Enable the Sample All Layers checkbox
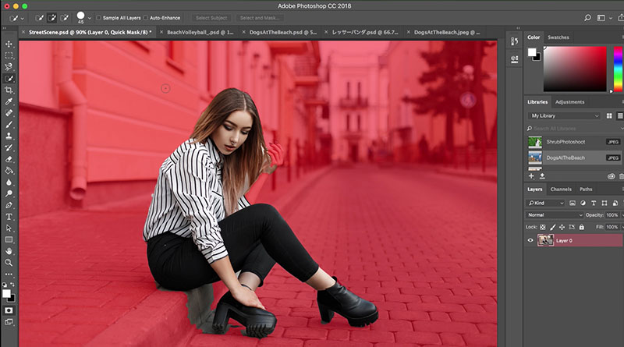This screenshot has width=624, height=347. click(98, 17)
